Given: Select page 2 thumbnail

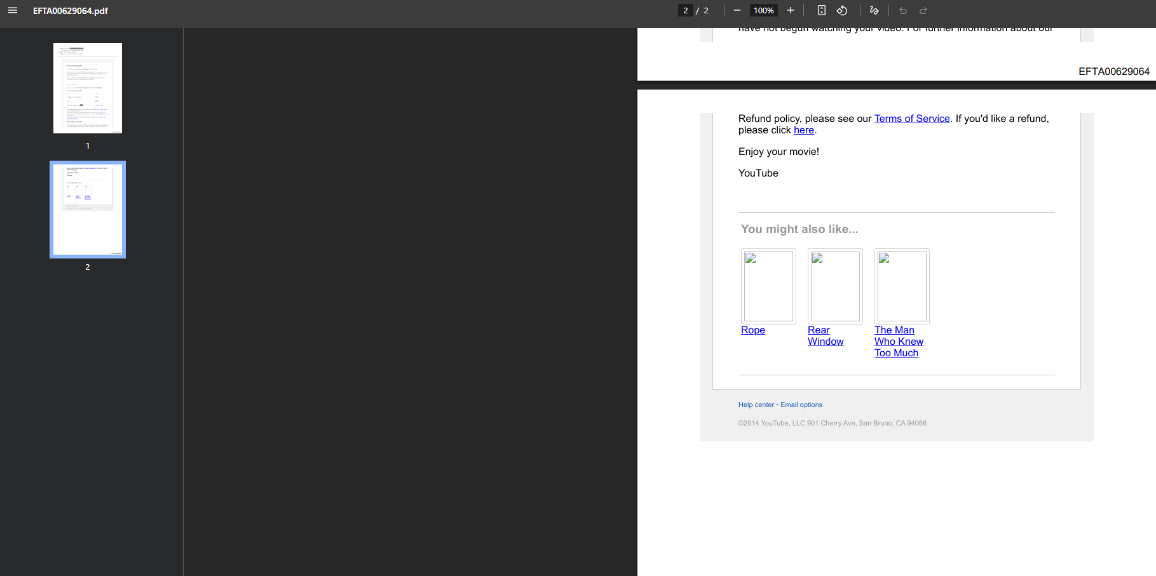Looking at the screenshot, I should pyautogui.click(x=88, y=210).
